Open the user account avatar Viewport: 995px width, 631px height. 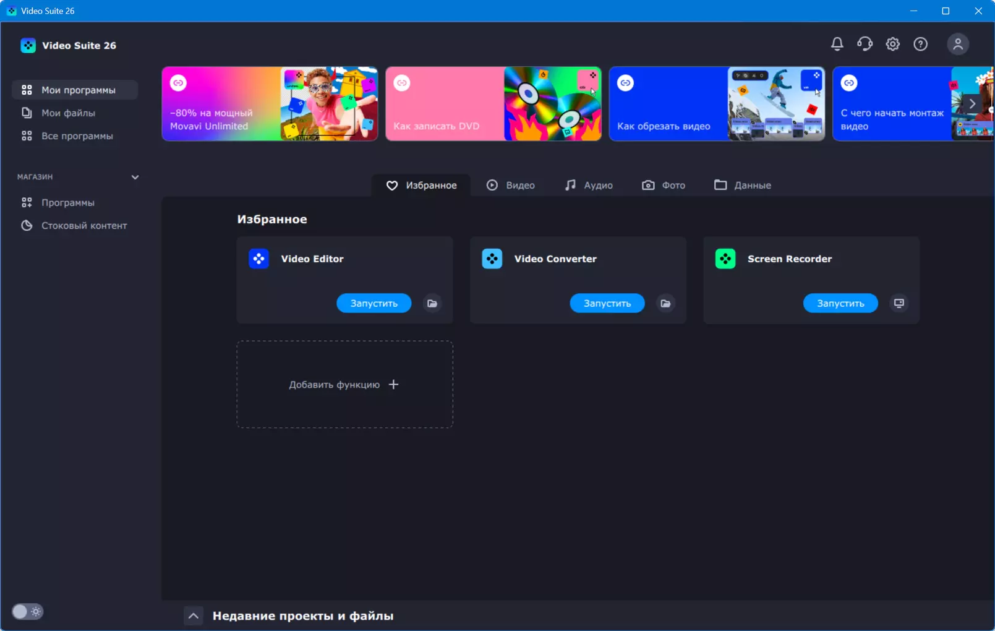coord(958,44)
